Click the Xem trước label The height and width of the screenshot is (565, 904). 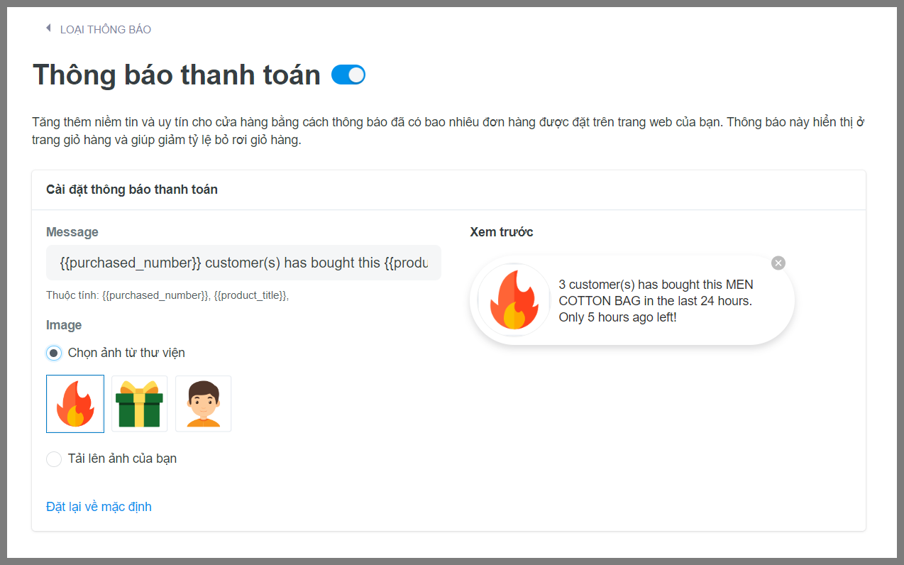pyautogui.click(x=502, y=232)
